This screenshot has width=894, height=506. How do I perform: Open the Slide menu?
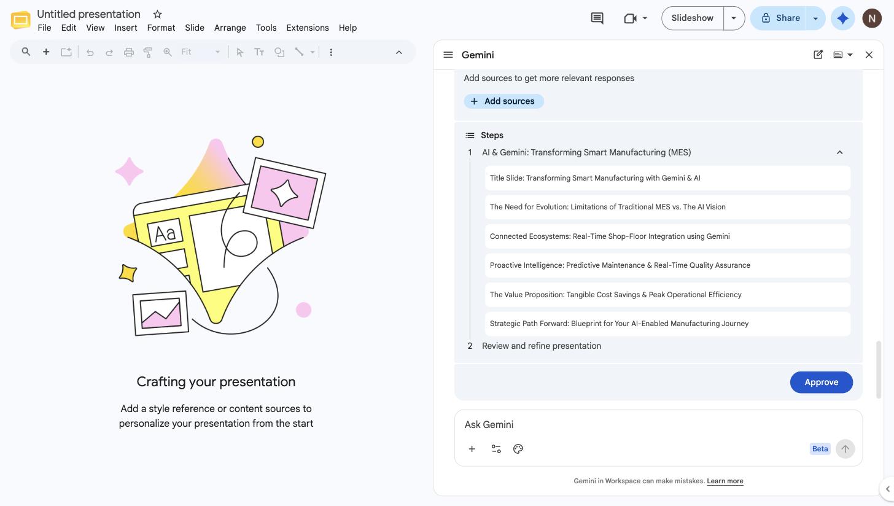tap(195, 28)
